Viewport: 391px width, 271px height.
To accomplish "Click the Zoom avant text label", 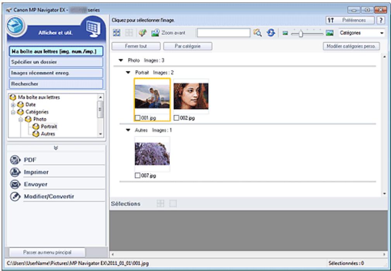I will pyautogui.click(x=173, y=33).
